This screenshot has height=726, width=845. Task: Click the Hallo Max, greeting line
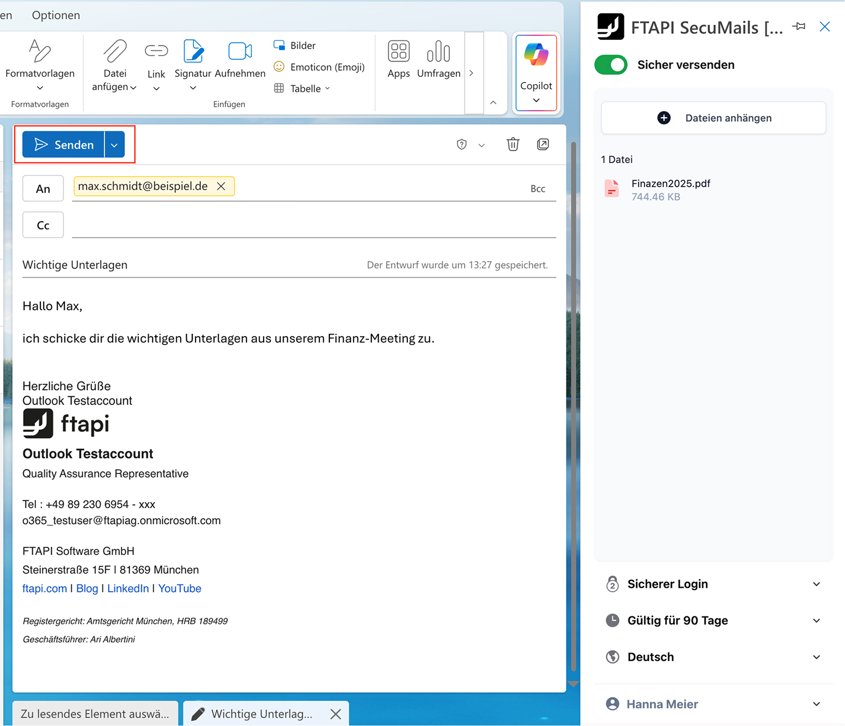pos(53,306)
